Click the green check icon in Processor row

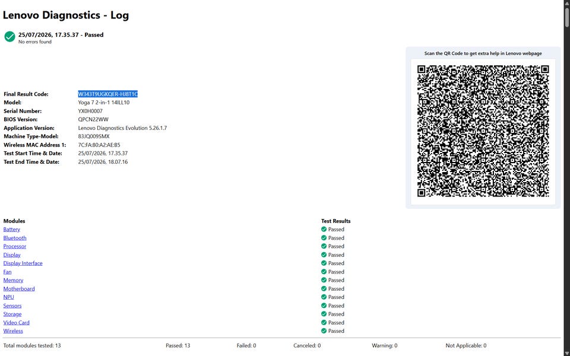(x=324, y=246)
